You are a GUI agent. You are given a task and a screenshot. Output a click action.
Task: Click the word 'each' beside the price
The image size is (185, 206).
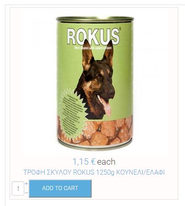[x=106, y=162]
